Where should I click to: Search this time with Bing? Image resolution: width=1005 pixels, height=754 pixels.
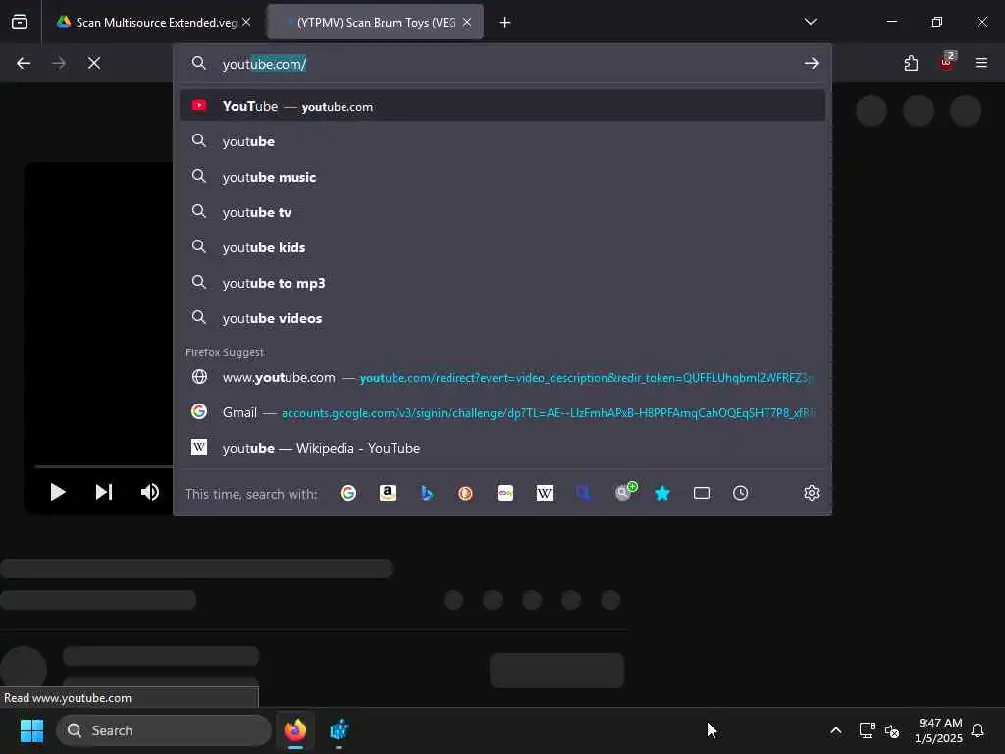coord(427,493)
